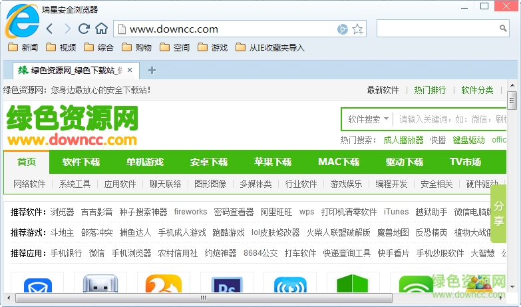The height and width of the screenshot is (307, 521).
Task: Close the 绿色资源网 browser tab
Action: [x=130, y=70]
